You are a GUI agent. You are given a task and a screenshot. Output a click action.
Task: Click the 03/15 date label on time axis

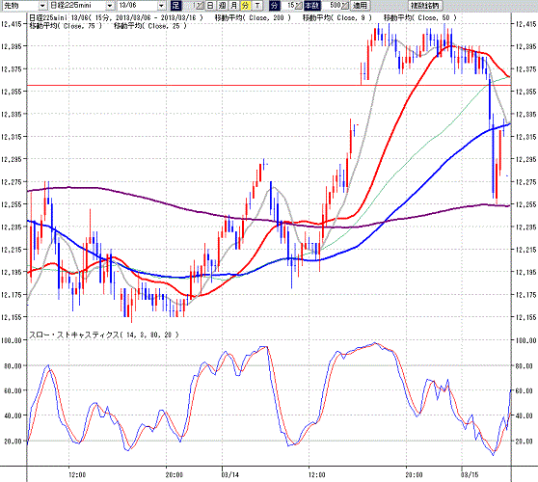[x=470, y=475]
